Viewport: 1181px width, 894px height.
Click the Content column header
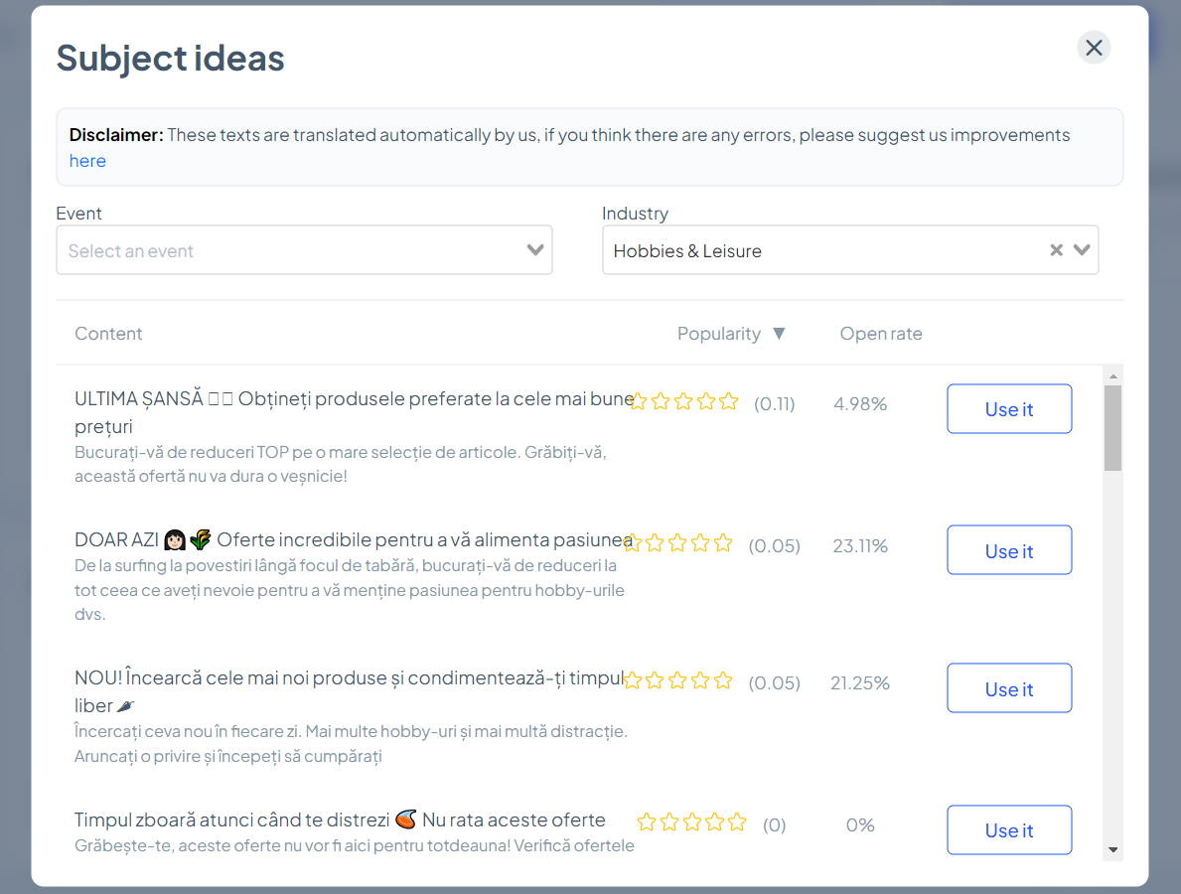(x=108, y=334)
